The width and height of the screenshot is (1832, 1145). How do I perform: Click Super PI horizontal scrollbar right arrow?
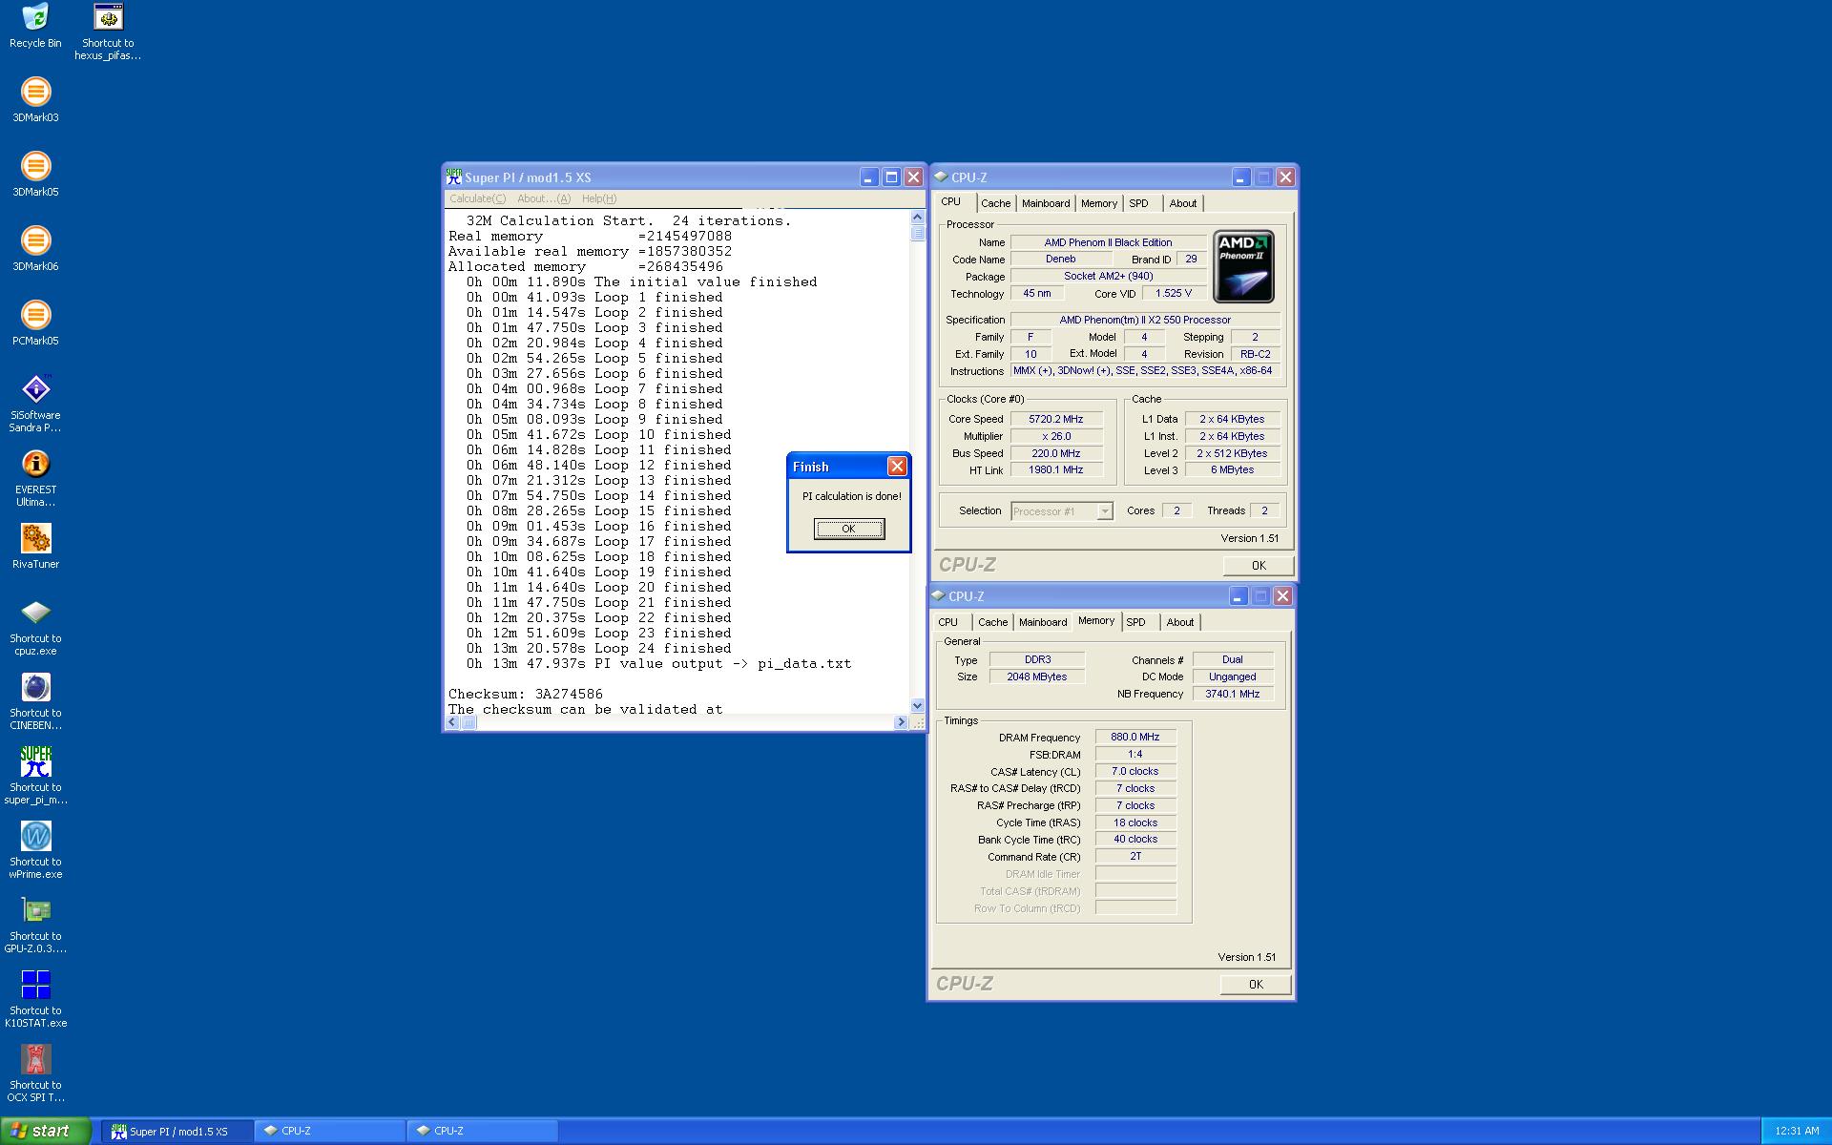[x=900, y=722]
